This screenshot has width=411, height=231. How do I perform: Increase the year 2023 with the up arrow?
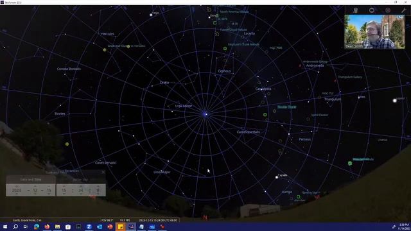pyautogui.click(x=17, y=186)
